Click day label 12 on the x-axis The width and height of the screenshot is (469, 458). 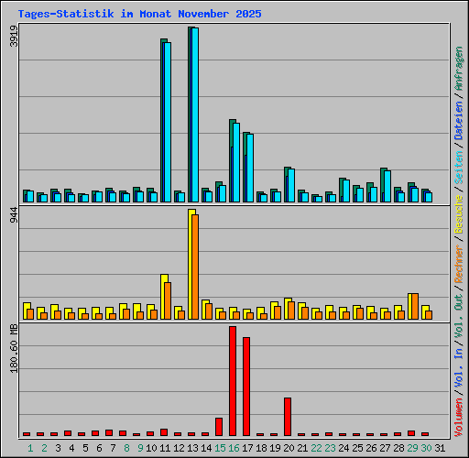click(179, 448)
